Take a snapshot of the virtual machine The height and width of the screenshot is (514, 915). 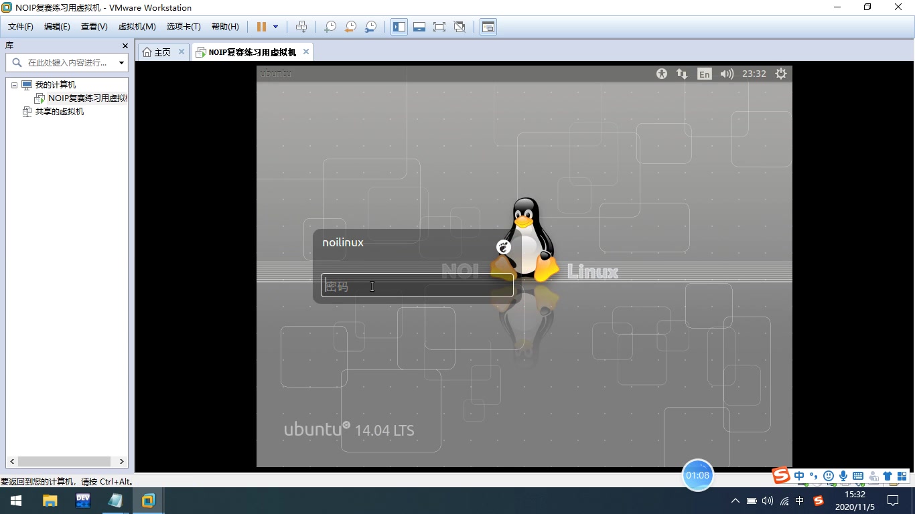(330, 27)
